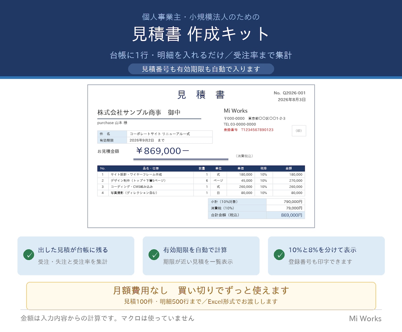
Task: Select the item サイト設計・ワイヤーフレーム作成
Action: coord(136,175)
